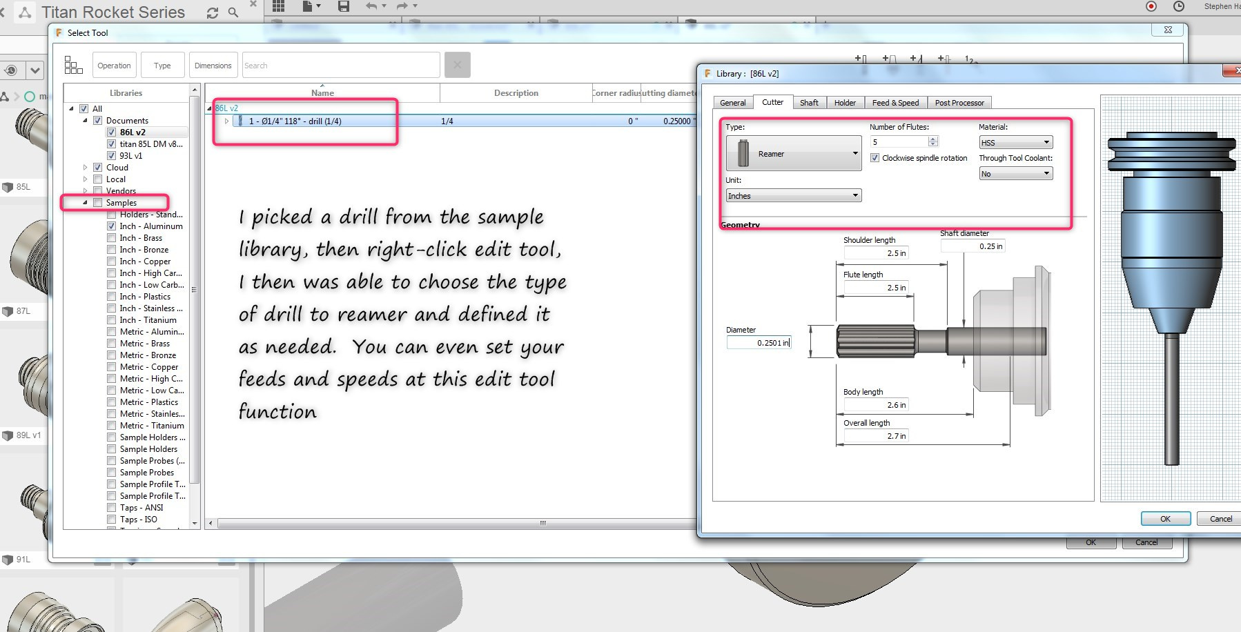Open the Feed & Speed tab
1241x632 pixels.
[x=895, y=103]
